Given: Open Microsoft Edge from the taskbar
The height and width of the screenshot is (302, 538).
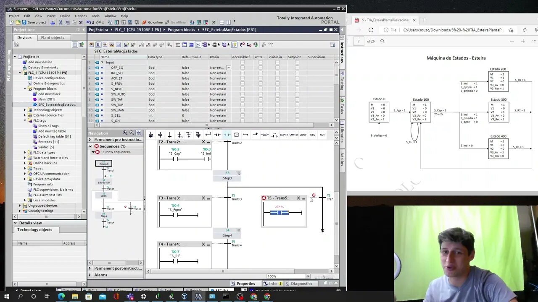Looking at the screenshot, I should (61, 297).
